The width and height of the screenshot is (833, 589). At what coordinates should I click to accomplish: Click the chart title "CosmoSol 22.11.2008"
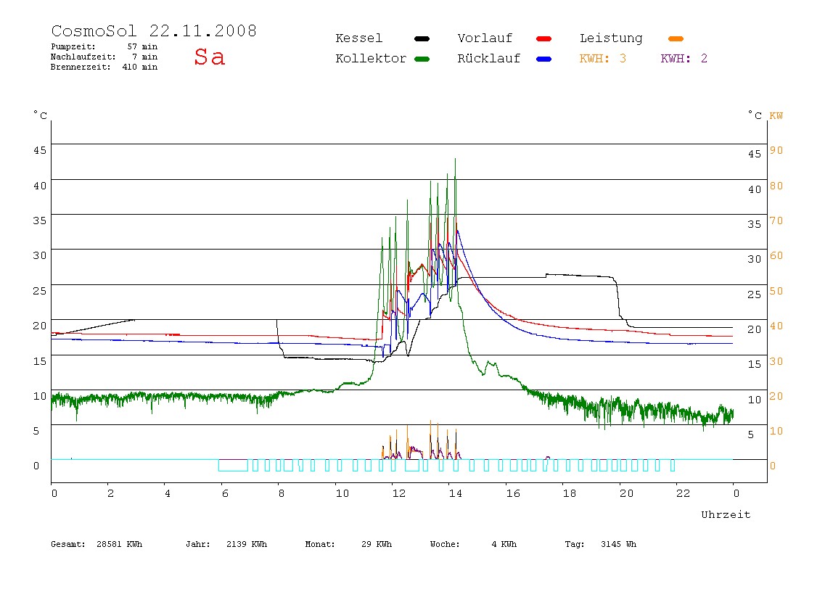tap(154, 30)
